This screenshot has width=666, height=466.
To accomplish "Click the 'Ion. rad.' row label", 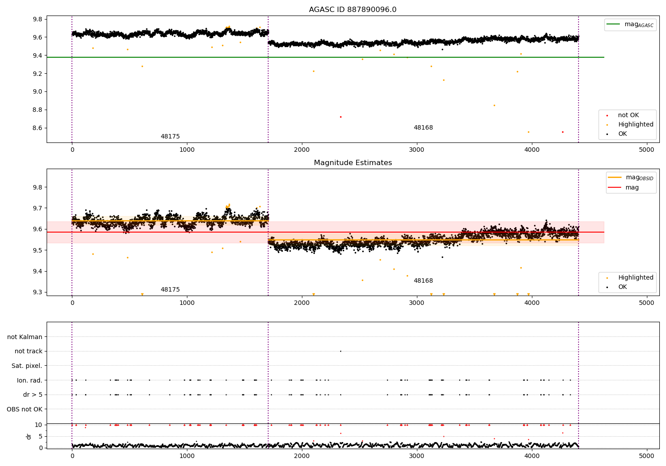I will click(x=30, y=380).
